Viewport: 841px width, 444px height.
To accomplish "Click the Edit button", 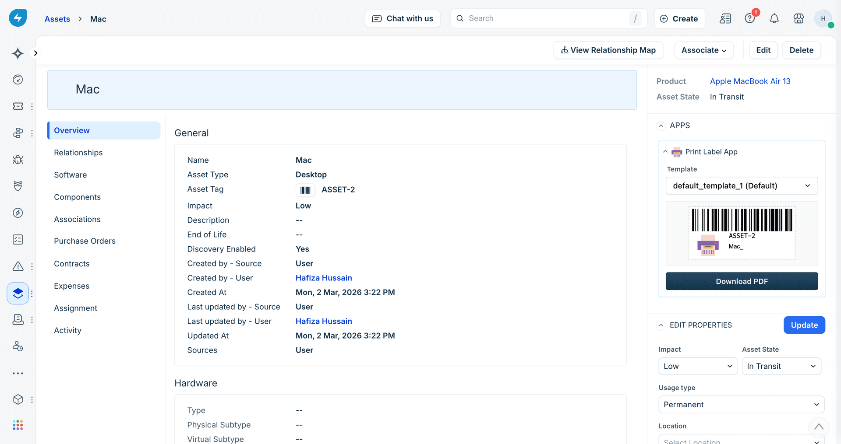I will 763,50.
